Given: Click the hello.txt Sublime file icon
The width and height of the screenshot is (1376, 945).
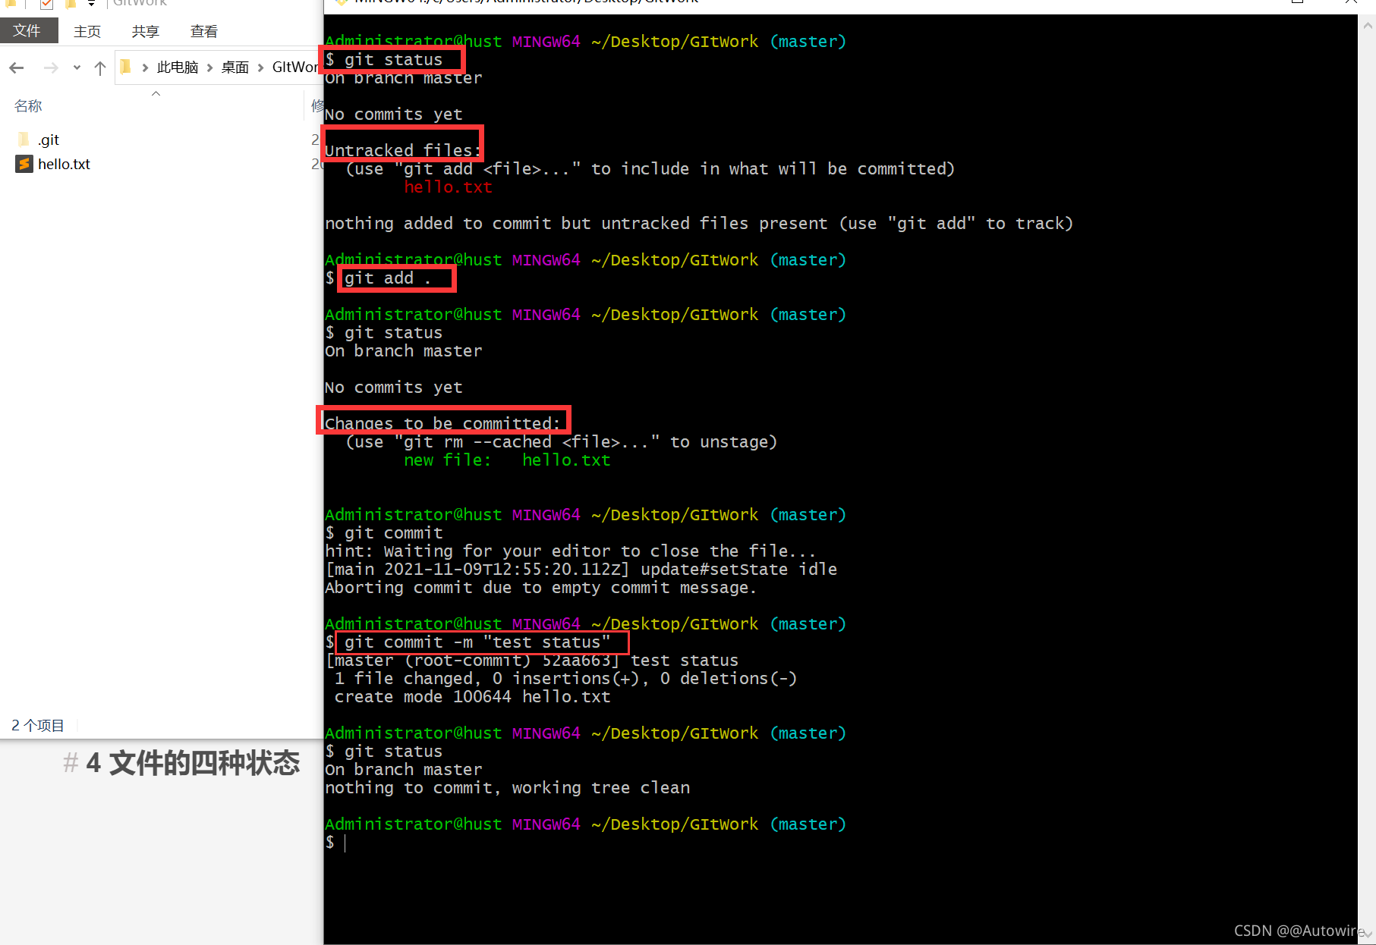Looking at the screenshot, I should pos(24,164).
